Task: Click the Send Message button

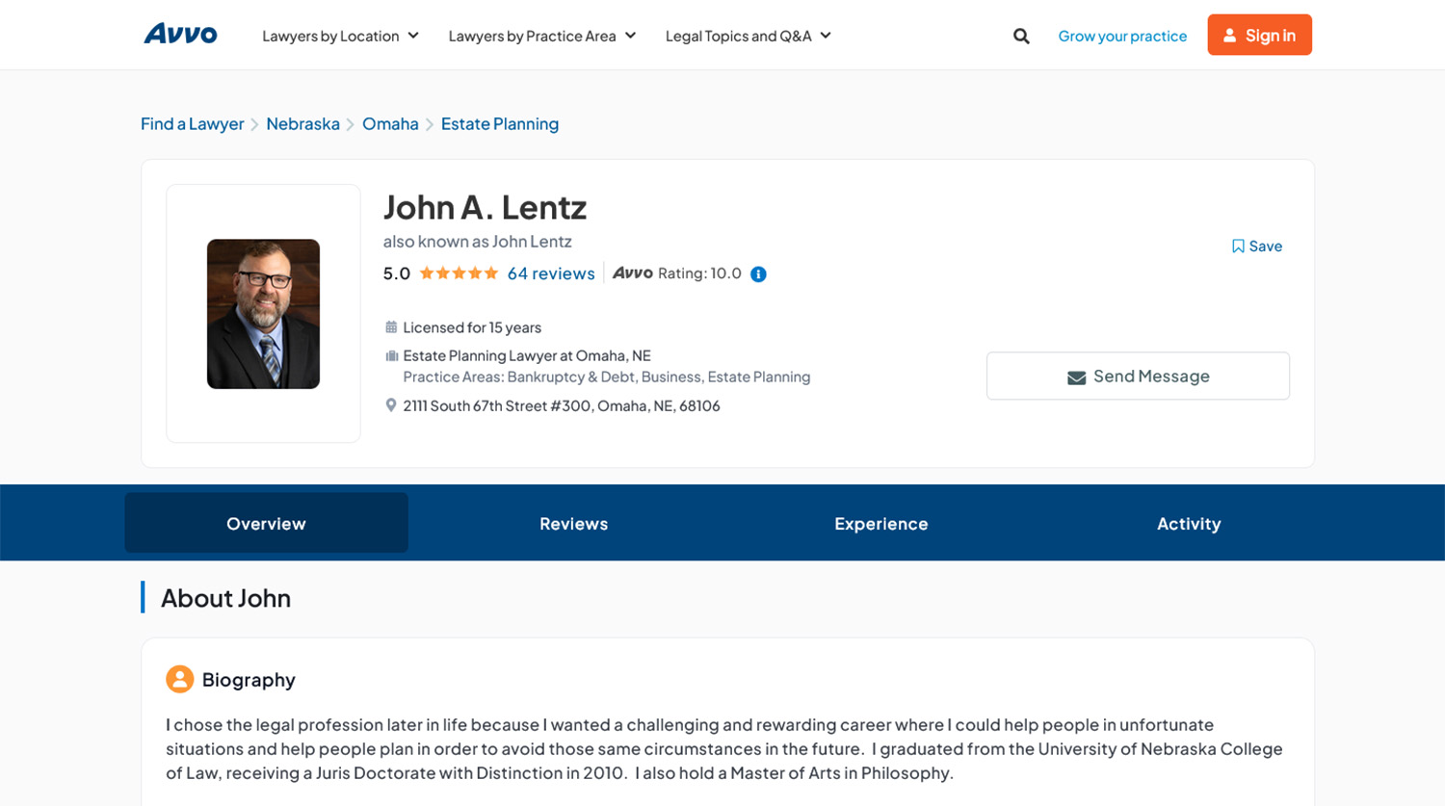Action: click(1138, 377)
